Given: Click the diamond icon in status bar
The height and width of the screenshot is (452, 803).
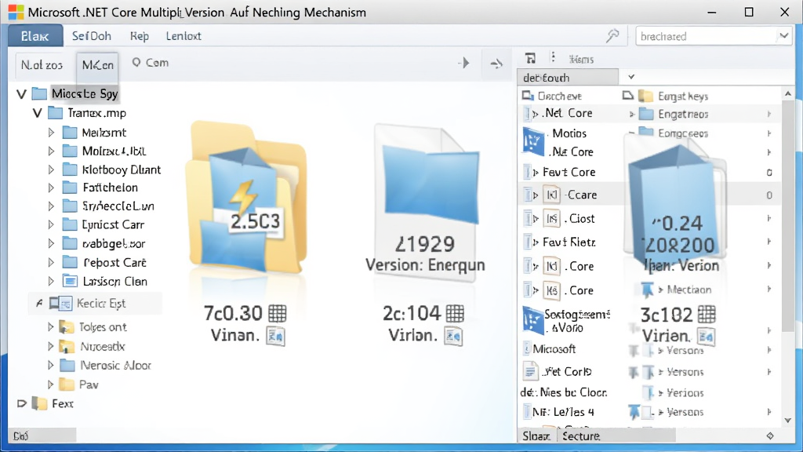Looking at the screenshot, I should click(770, 436).
